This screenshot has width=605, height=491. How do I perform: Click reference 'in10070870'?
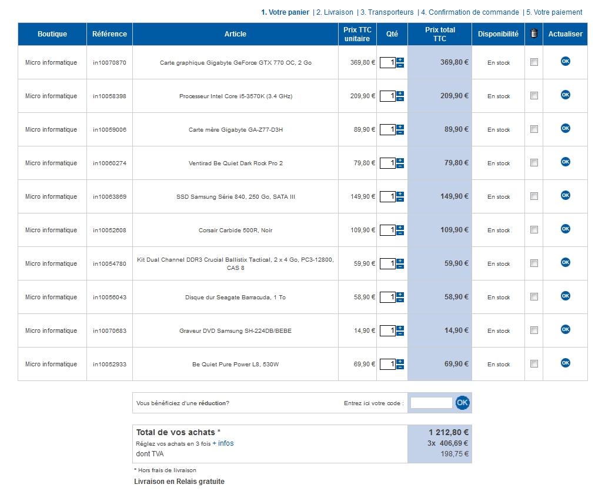pos(109,62)
